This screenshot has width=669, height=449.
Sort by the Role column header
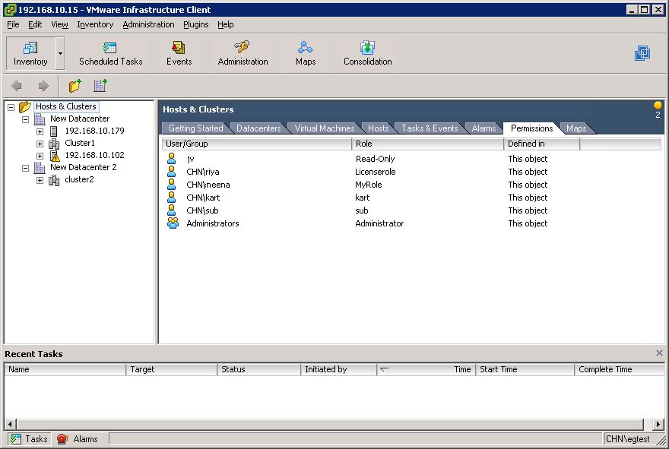coord(427,144)
